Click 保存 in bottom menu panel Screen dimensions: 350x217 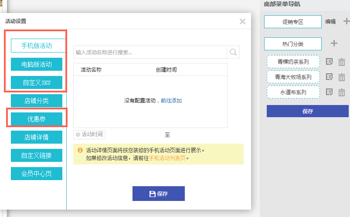pos(308,111)
